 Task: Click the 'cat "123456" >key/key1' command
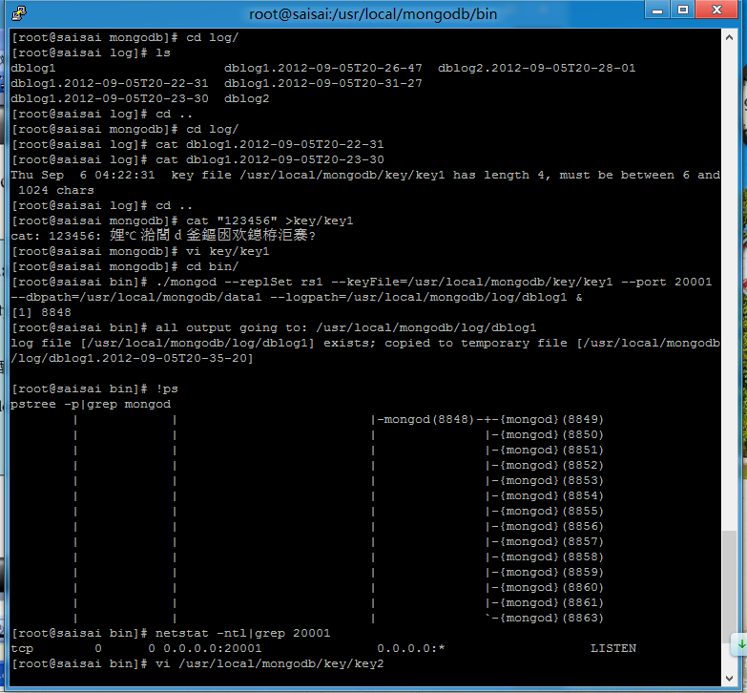click(270, 220)
